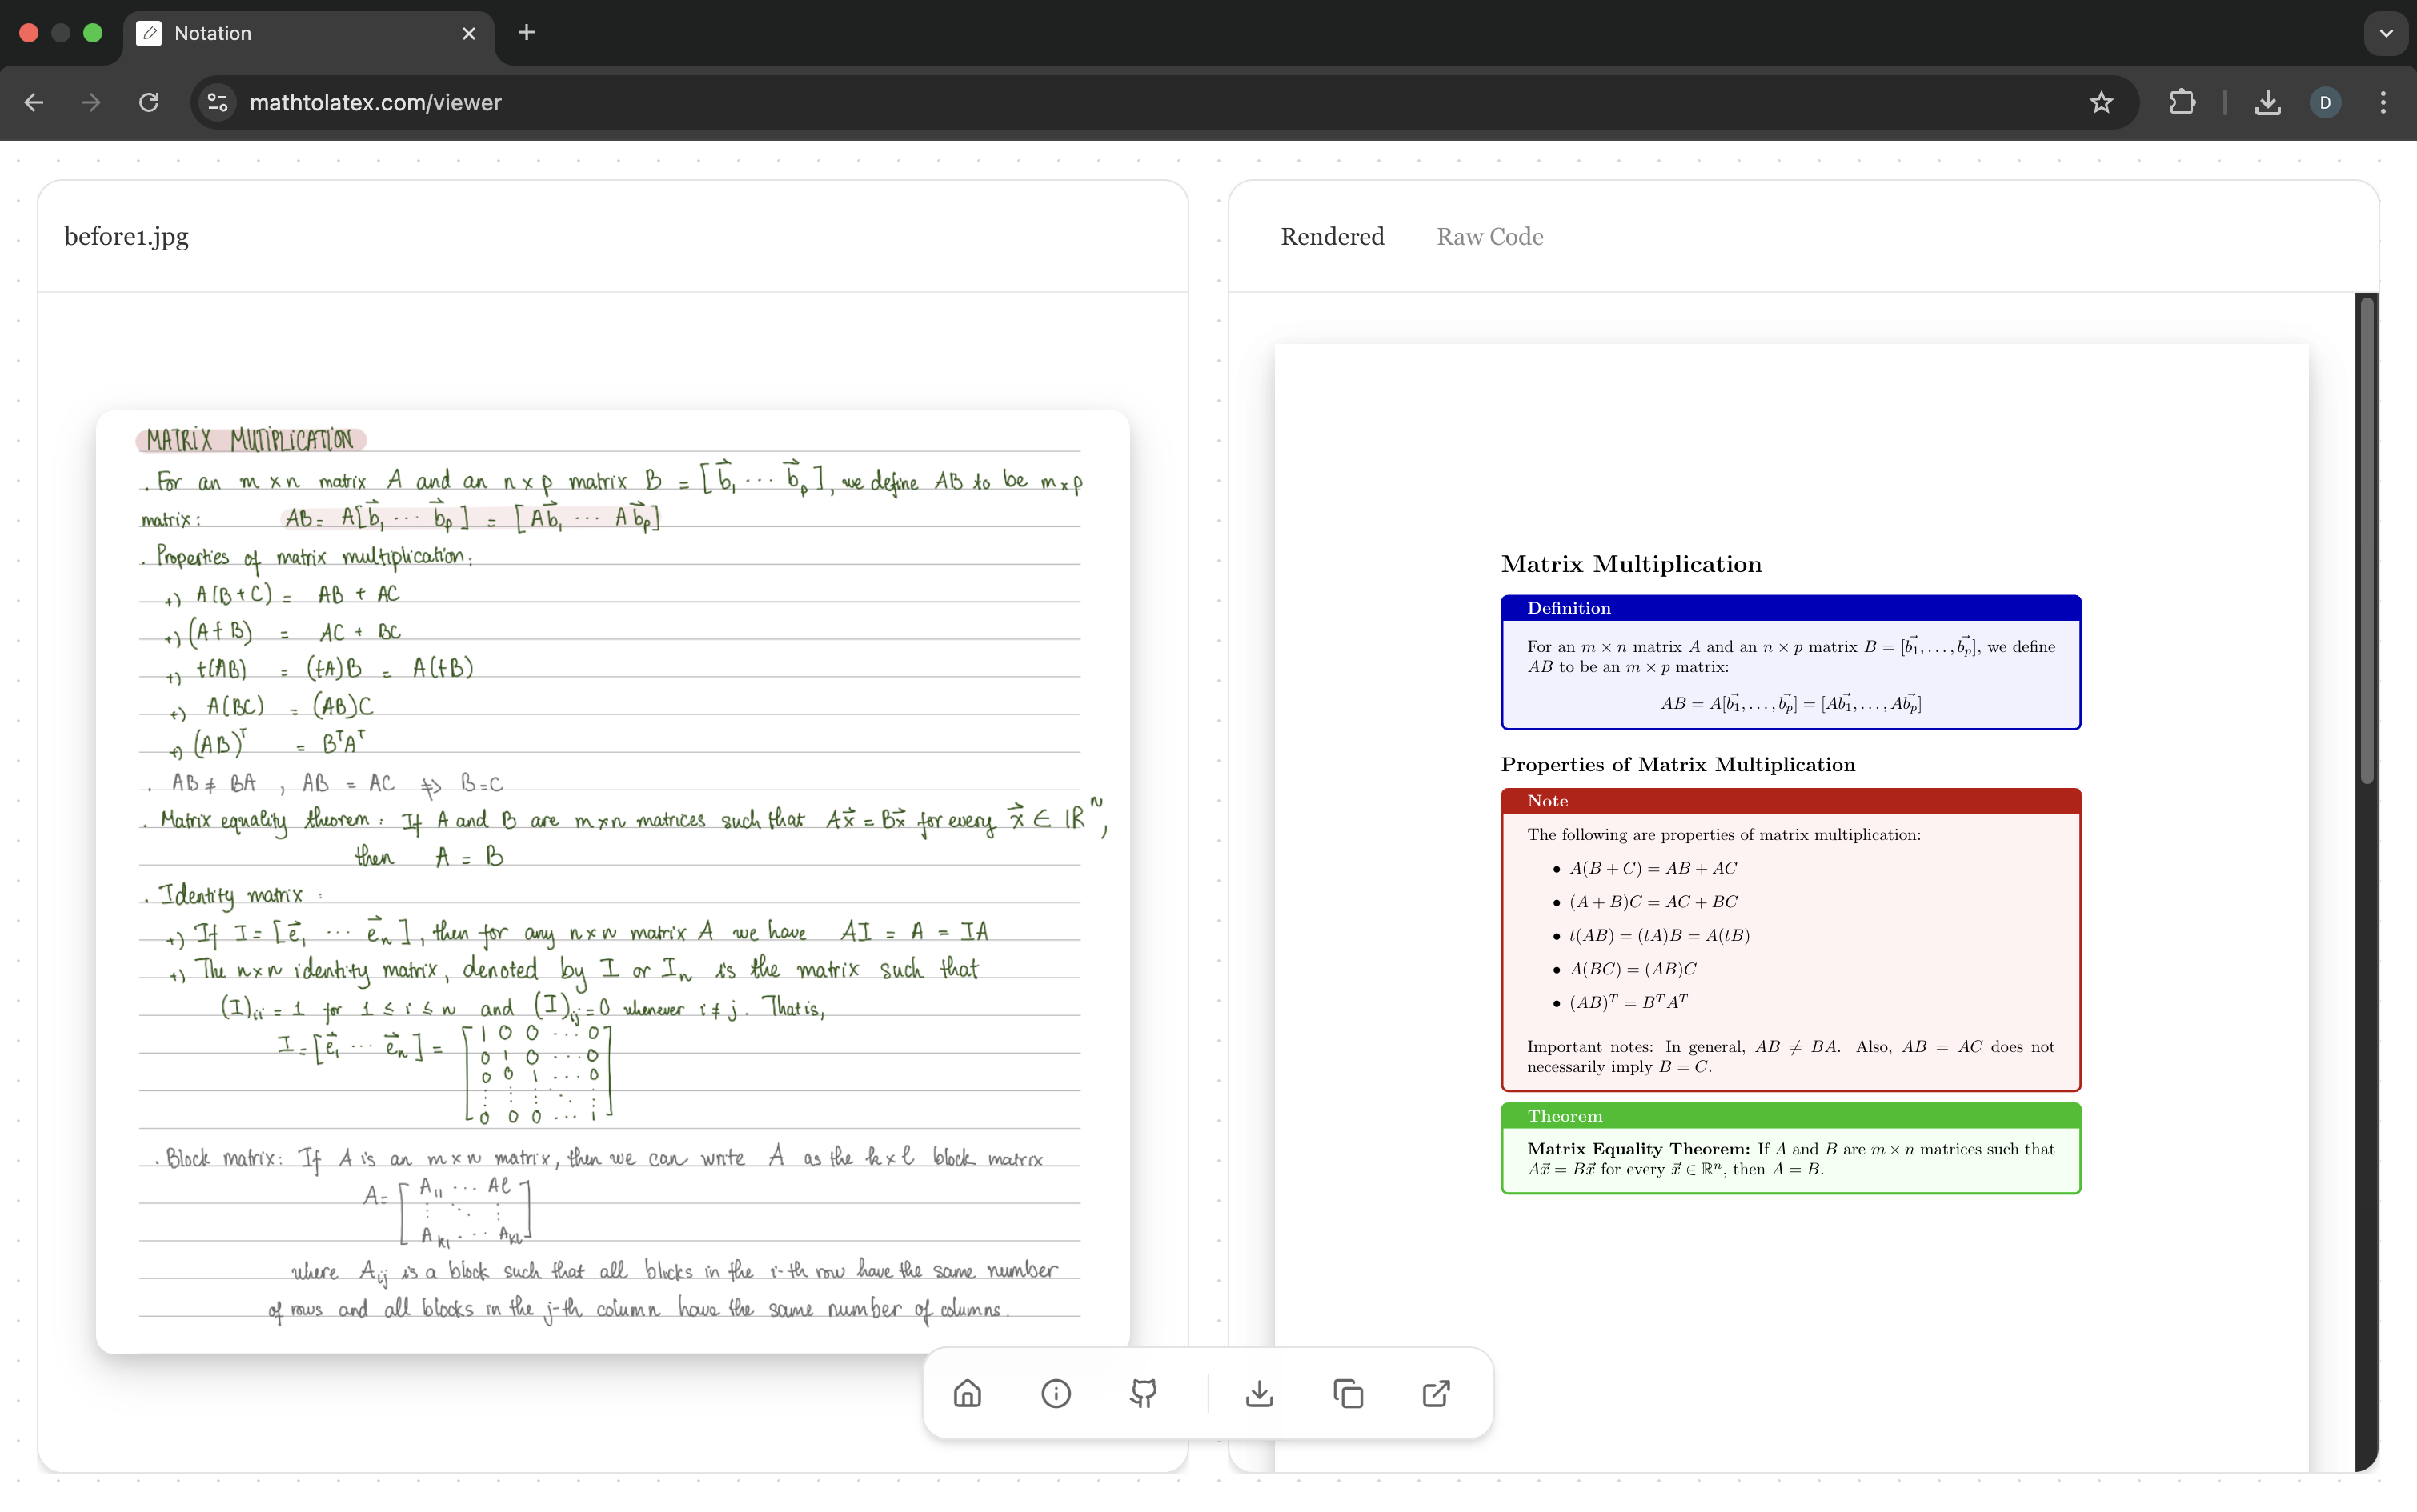Screen dimensions: 2417x1512
Task: Switch to the Raw Code tab
Action: (x=1489, y=237)
